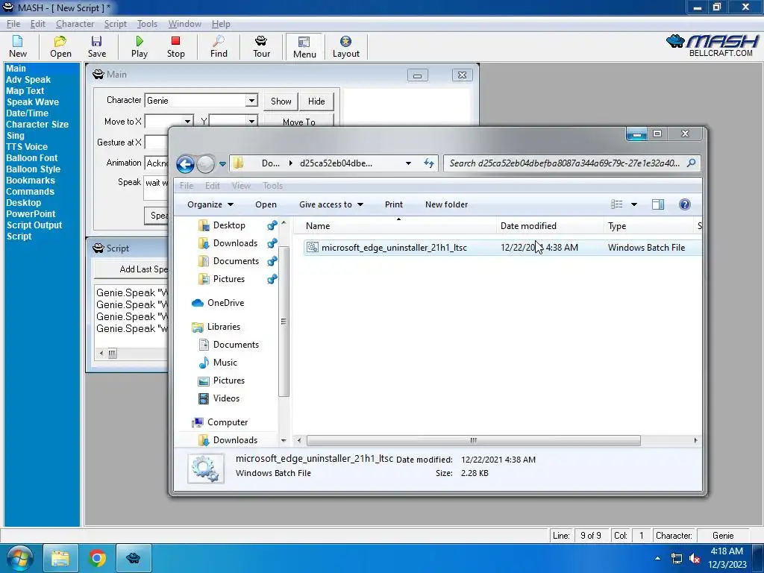
Task: Select Balloon Font in the sidebar
Action: point(31,158)
